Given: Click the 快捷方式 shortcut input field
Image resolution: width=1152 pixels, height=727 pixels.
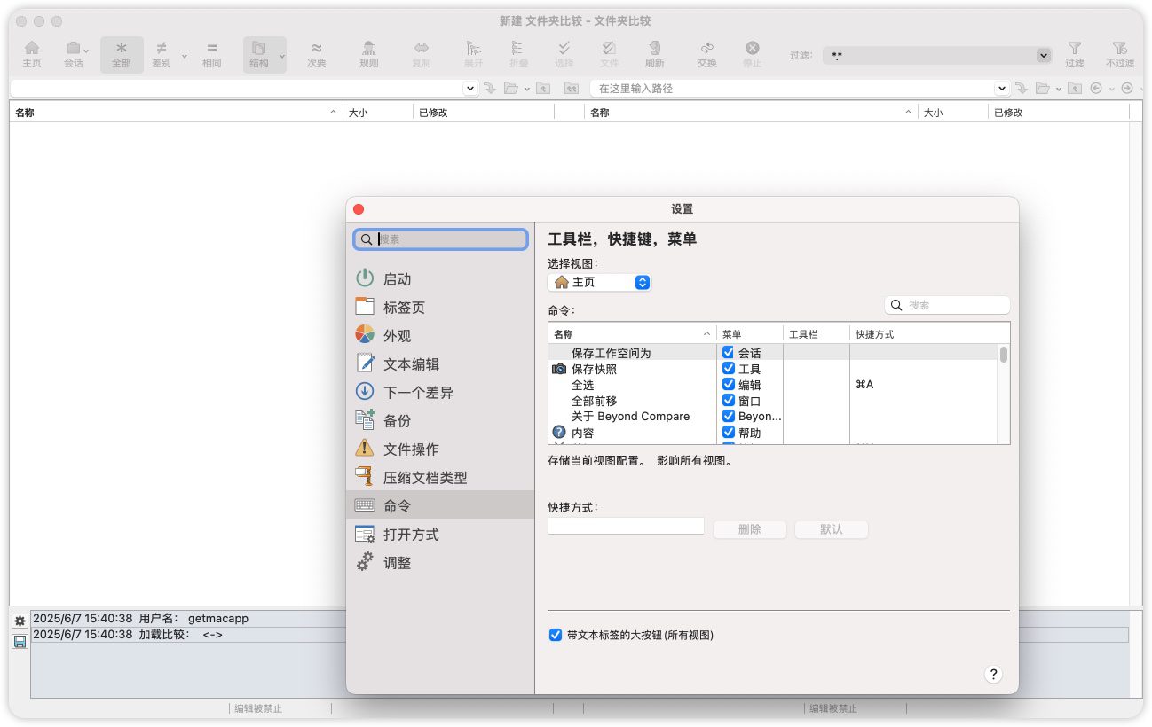Looking at the screenshot, I should point(626,527).
